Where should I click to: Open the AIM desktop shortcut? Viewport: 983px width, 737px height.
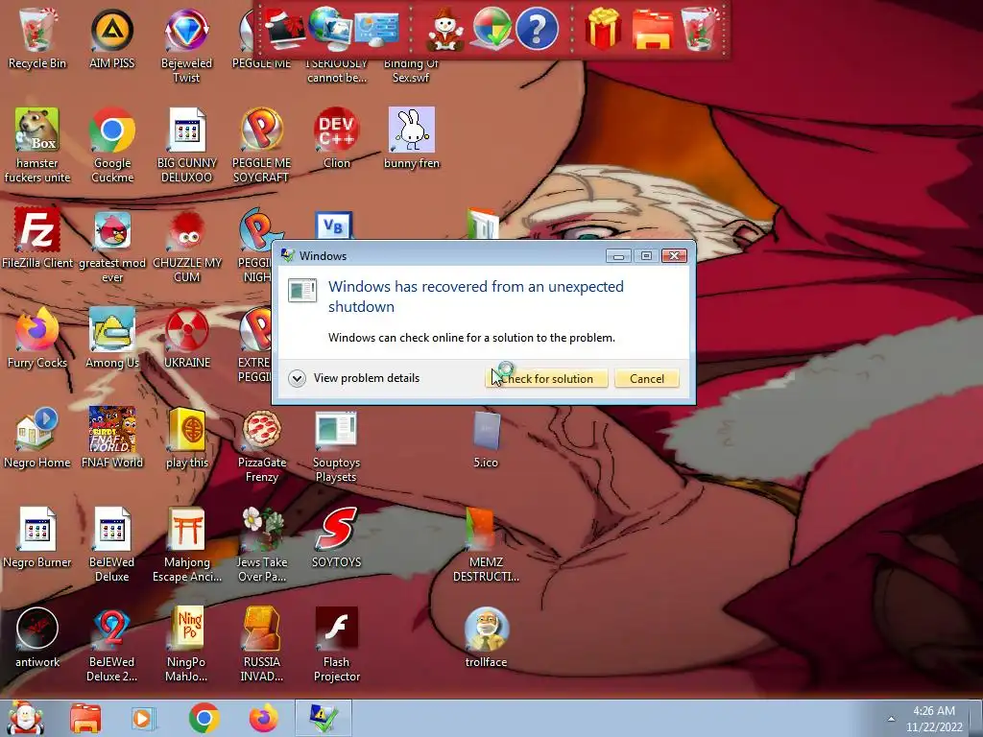112,38
